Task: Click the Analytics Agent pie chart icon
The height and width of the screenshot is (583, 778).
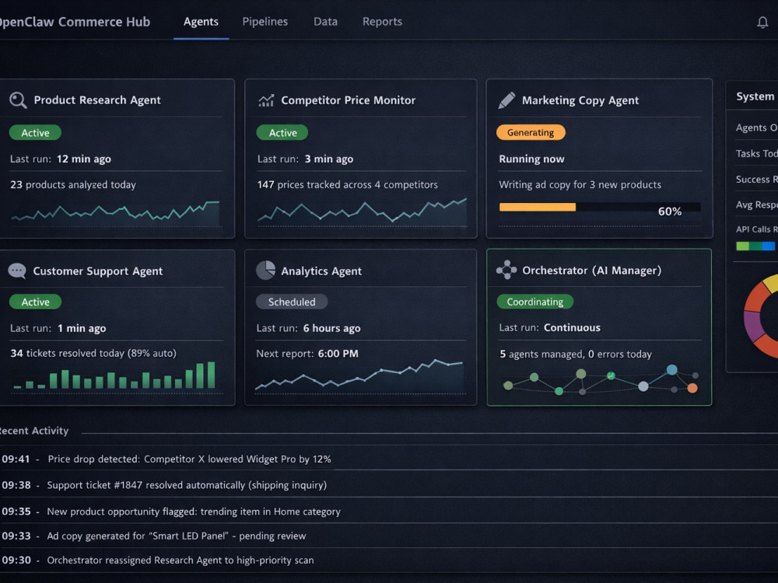Action: (x=265, y=271)
